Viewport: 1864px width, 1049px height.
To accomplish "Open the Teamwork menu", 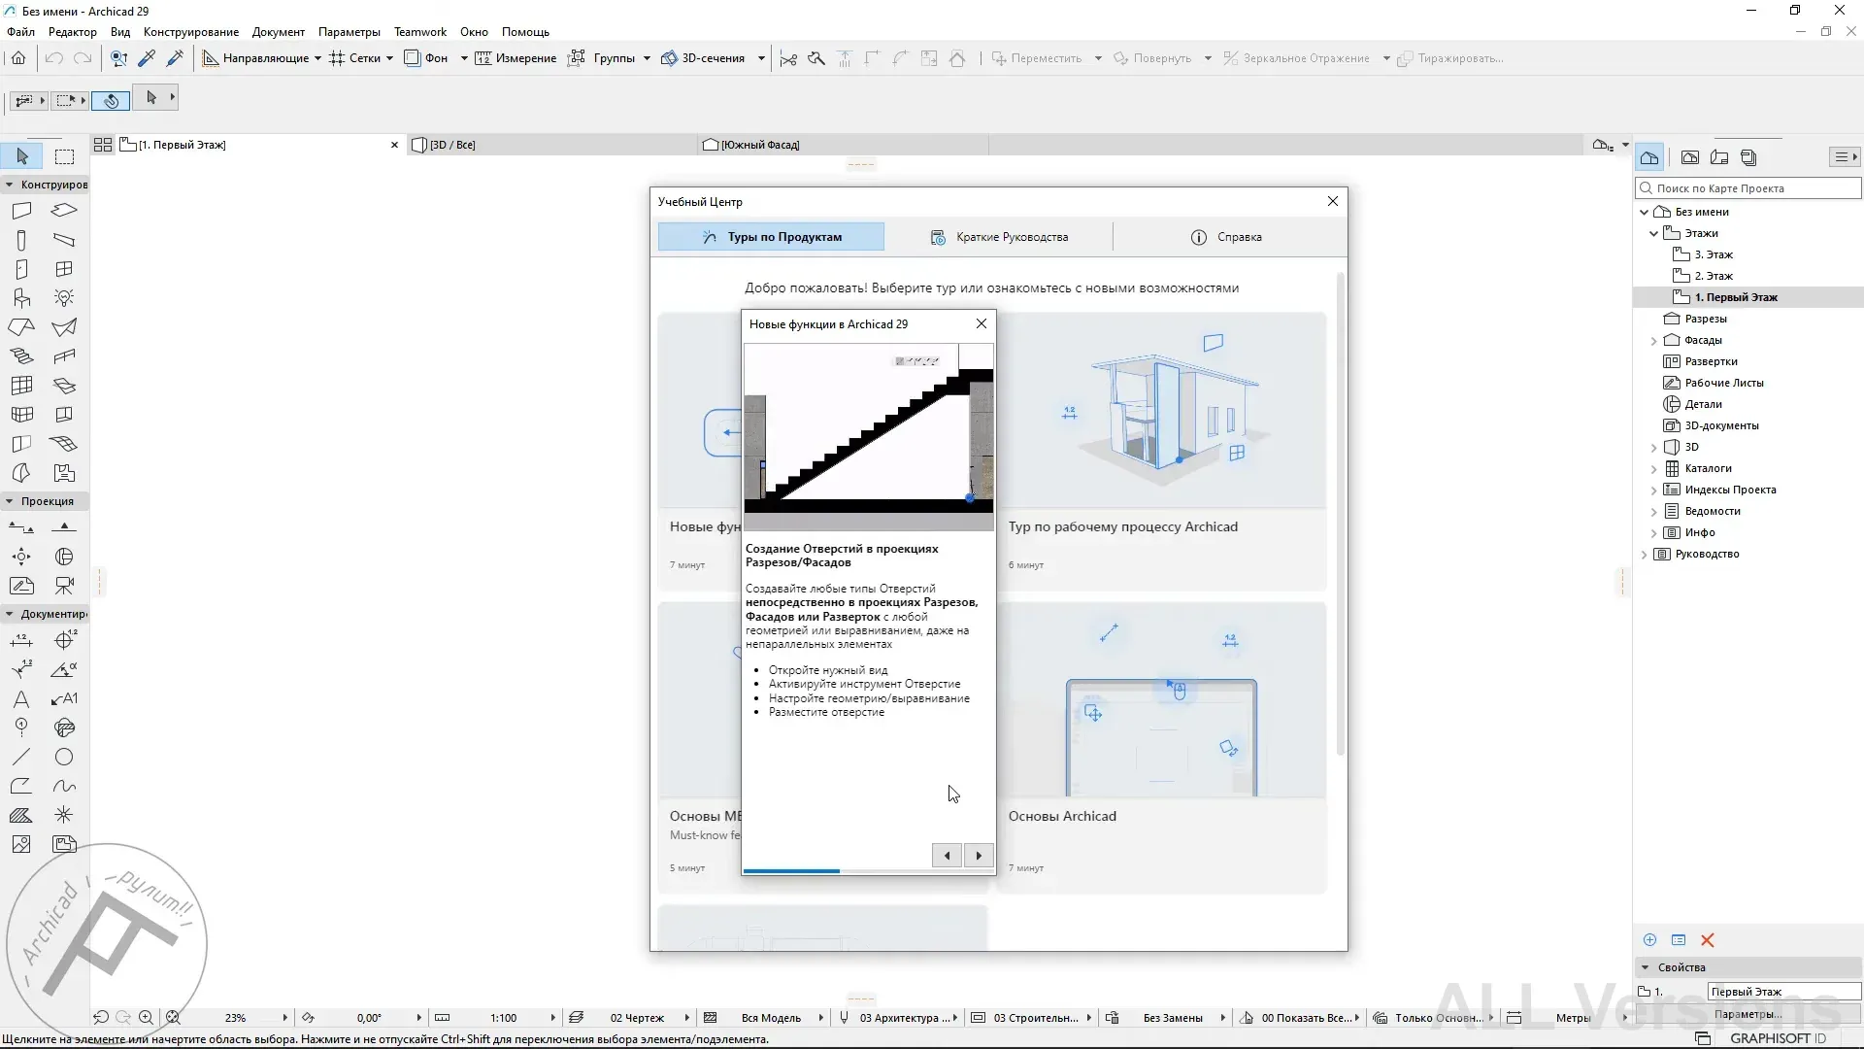I will [420, 32].
